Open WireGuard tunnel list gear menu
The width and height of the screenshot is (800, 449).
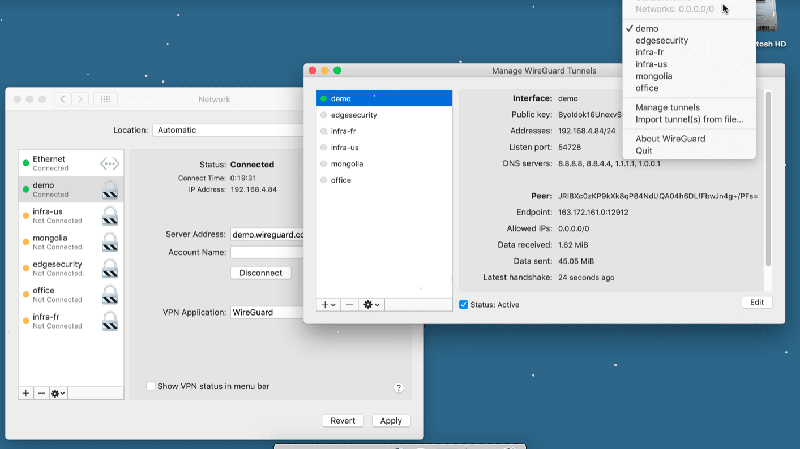pos(371,305)
